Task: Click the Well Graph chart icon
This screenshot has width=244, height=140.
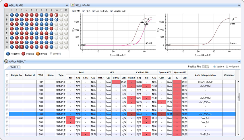Action: tap(73, 5)
